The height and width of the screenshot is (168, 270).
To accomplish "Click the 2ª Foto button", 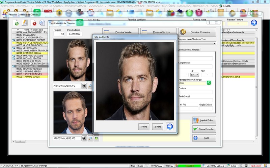I will click(158, 127).
